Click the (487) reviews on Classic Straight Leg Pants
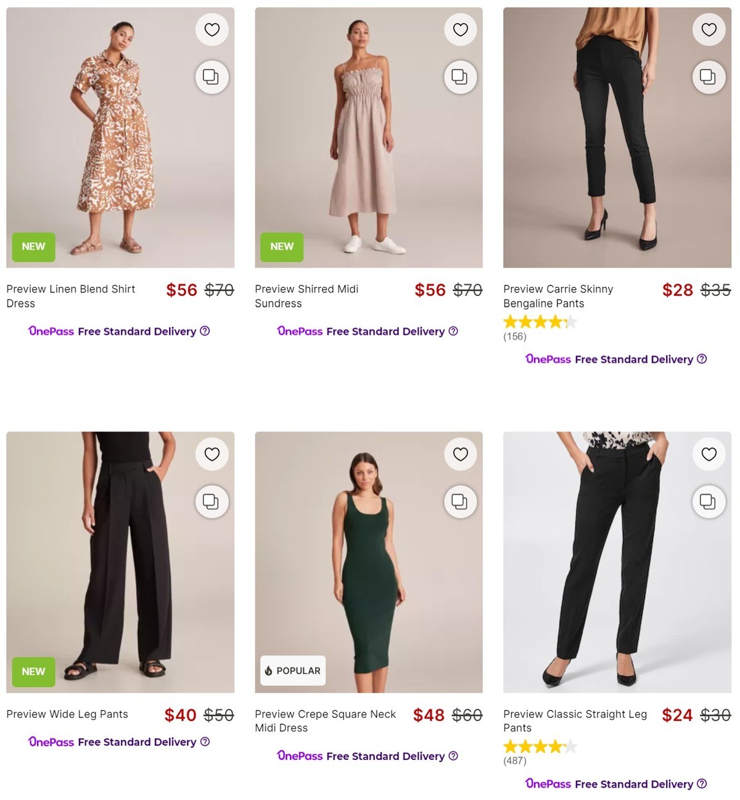Screen dimensions: 740x800 [x=514, y=761]
